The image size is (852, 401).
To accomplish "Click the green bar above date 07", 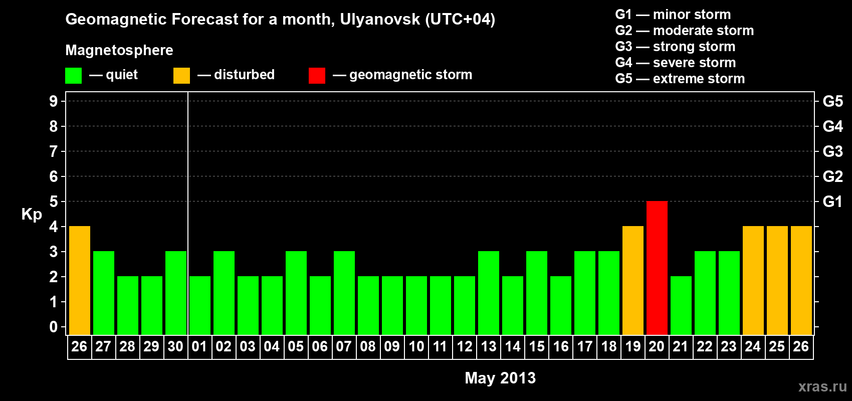I will (344, 293).
